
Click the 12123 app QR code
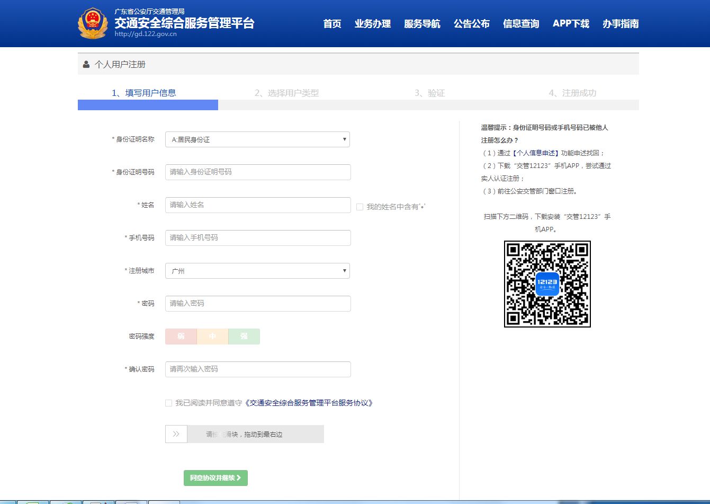click(x=547, y=284)
